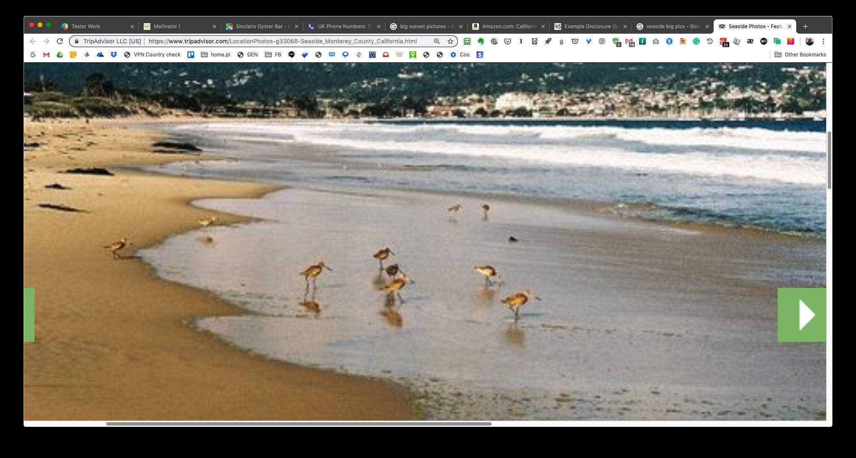The height and width of the screenshot is (458, 856).
Task: Expand the FB bookmarks folder
Action: 273,55
